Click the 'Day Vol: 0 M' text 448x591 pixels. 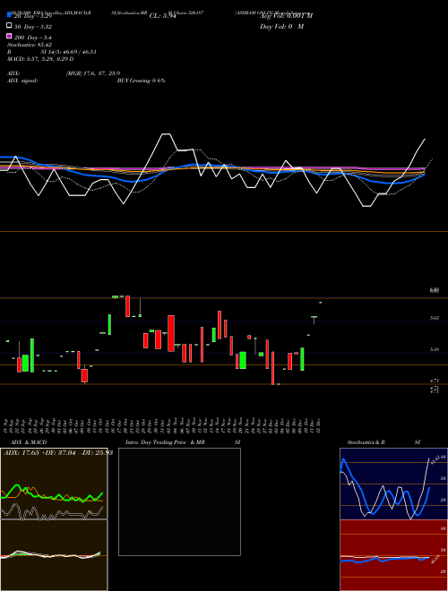tap(281, 27)
